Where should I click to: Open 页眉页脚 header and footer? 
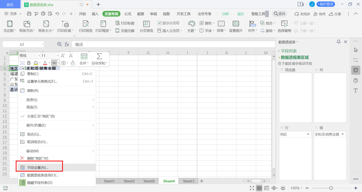tap(125, 31)
